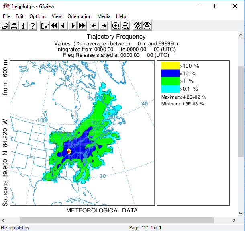This screenshot has height=231, width=245.
Task: Click the '30' latitude label on map
Action: [x=103, y=176]
